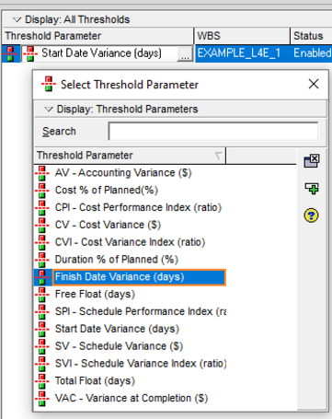Image resolution: width=332 pixels, height=419 pixels.
Task: Select Total Float (days)
Action: click(x=95, y=381)
